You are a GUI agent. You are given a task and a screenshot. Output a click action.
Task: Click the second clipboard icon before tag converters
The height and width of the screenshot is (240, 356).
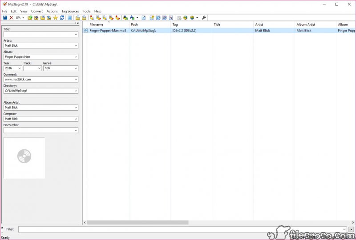click(84, 17)
